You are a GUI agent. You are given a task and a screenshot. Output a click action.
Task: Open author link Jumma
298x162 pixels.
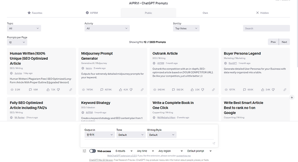(x=18, y=73)
